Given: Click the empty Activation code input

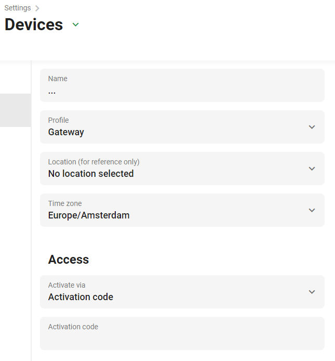Looking at the screenshot, I should 182,333.
